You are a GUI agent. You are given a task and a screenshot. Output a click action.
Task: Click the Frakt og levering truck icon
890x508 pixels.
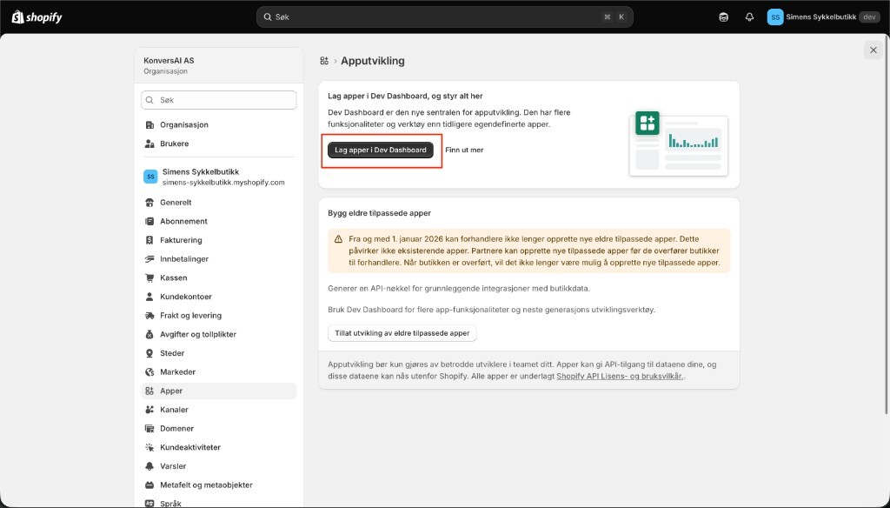pos(149,316)
